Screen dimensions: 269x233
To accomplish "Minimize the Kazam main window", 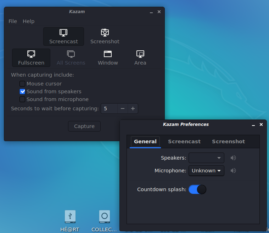I will tap(151, 12).
